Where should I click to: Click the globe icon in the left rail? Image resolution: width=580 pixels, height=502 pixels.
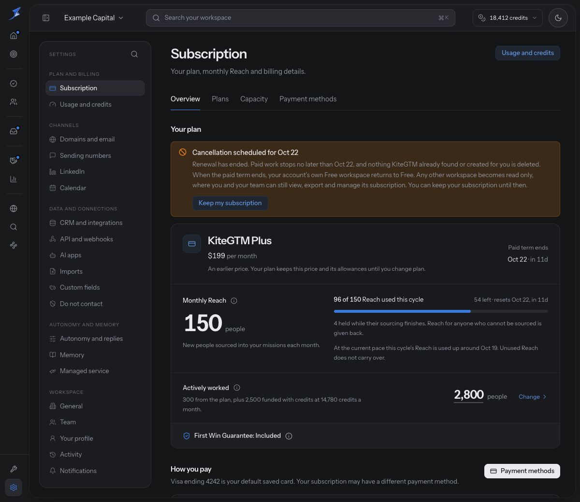click(x=14, y=209)
